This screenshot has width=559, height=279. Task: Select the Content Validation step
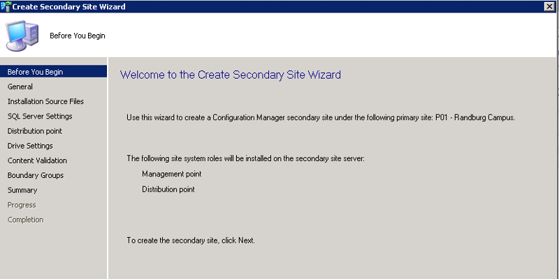[x=37, y=160]
